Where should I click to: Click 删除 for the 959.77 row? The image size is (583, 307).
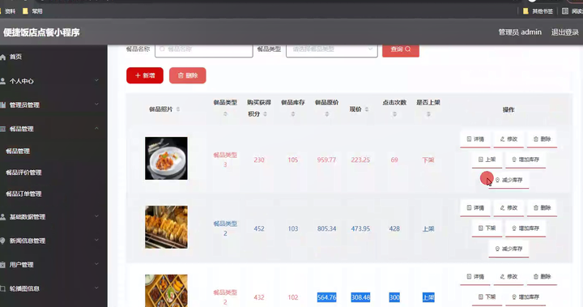click(x=542, y=139)
